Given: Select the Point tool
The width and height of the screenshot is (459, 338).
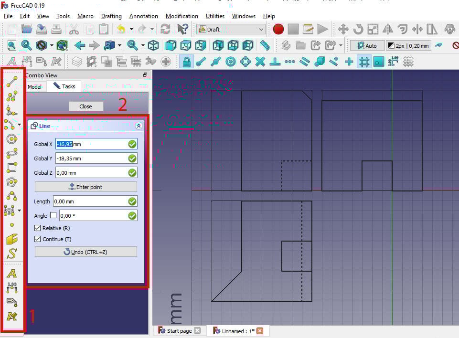Looking at the screenshot, I should pos(12,225).
